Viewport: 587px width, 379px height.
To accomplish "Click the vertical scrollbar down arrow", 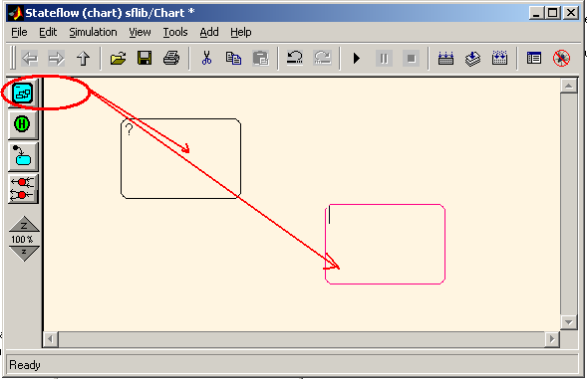I will point(569,322).
